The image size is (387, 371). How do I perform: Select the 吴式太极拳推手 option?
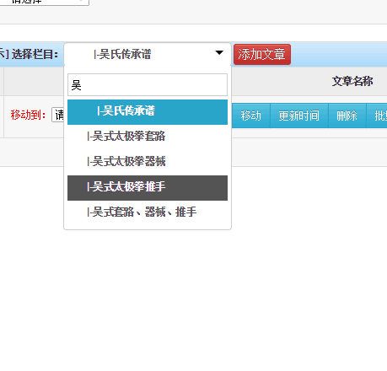click(148, 188)
